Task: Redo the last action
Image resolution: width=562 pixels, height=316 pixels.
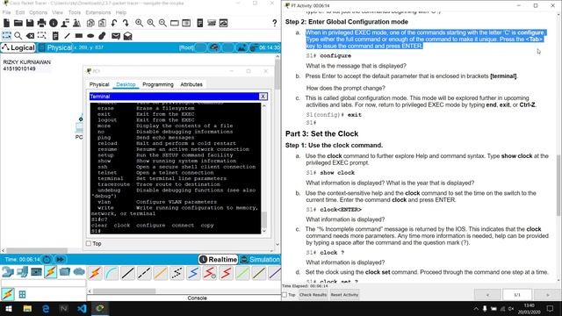Action: click(x=126, y=24)
